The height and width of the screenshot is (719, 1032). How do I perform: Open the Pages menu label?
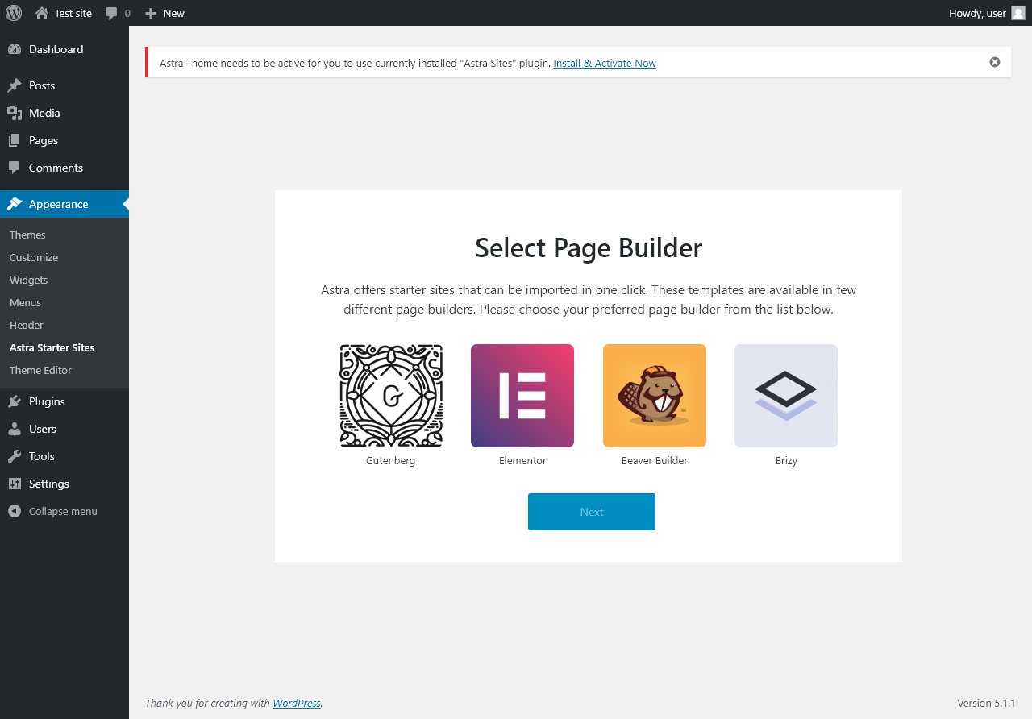pyautogui.click(x=44, y=140)
